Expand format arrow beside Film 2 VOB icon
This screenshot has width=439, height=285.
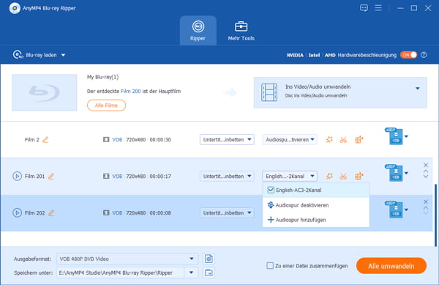click(x=406, y=136)
